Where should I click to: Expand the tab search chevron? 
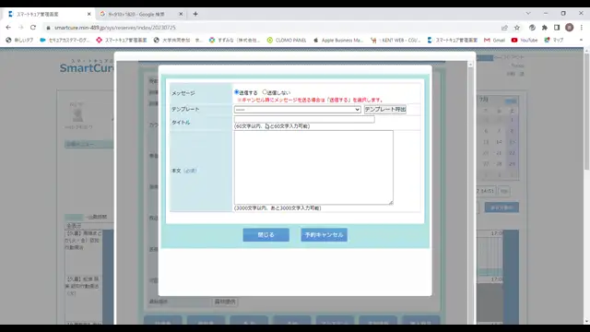click(528, 13)
